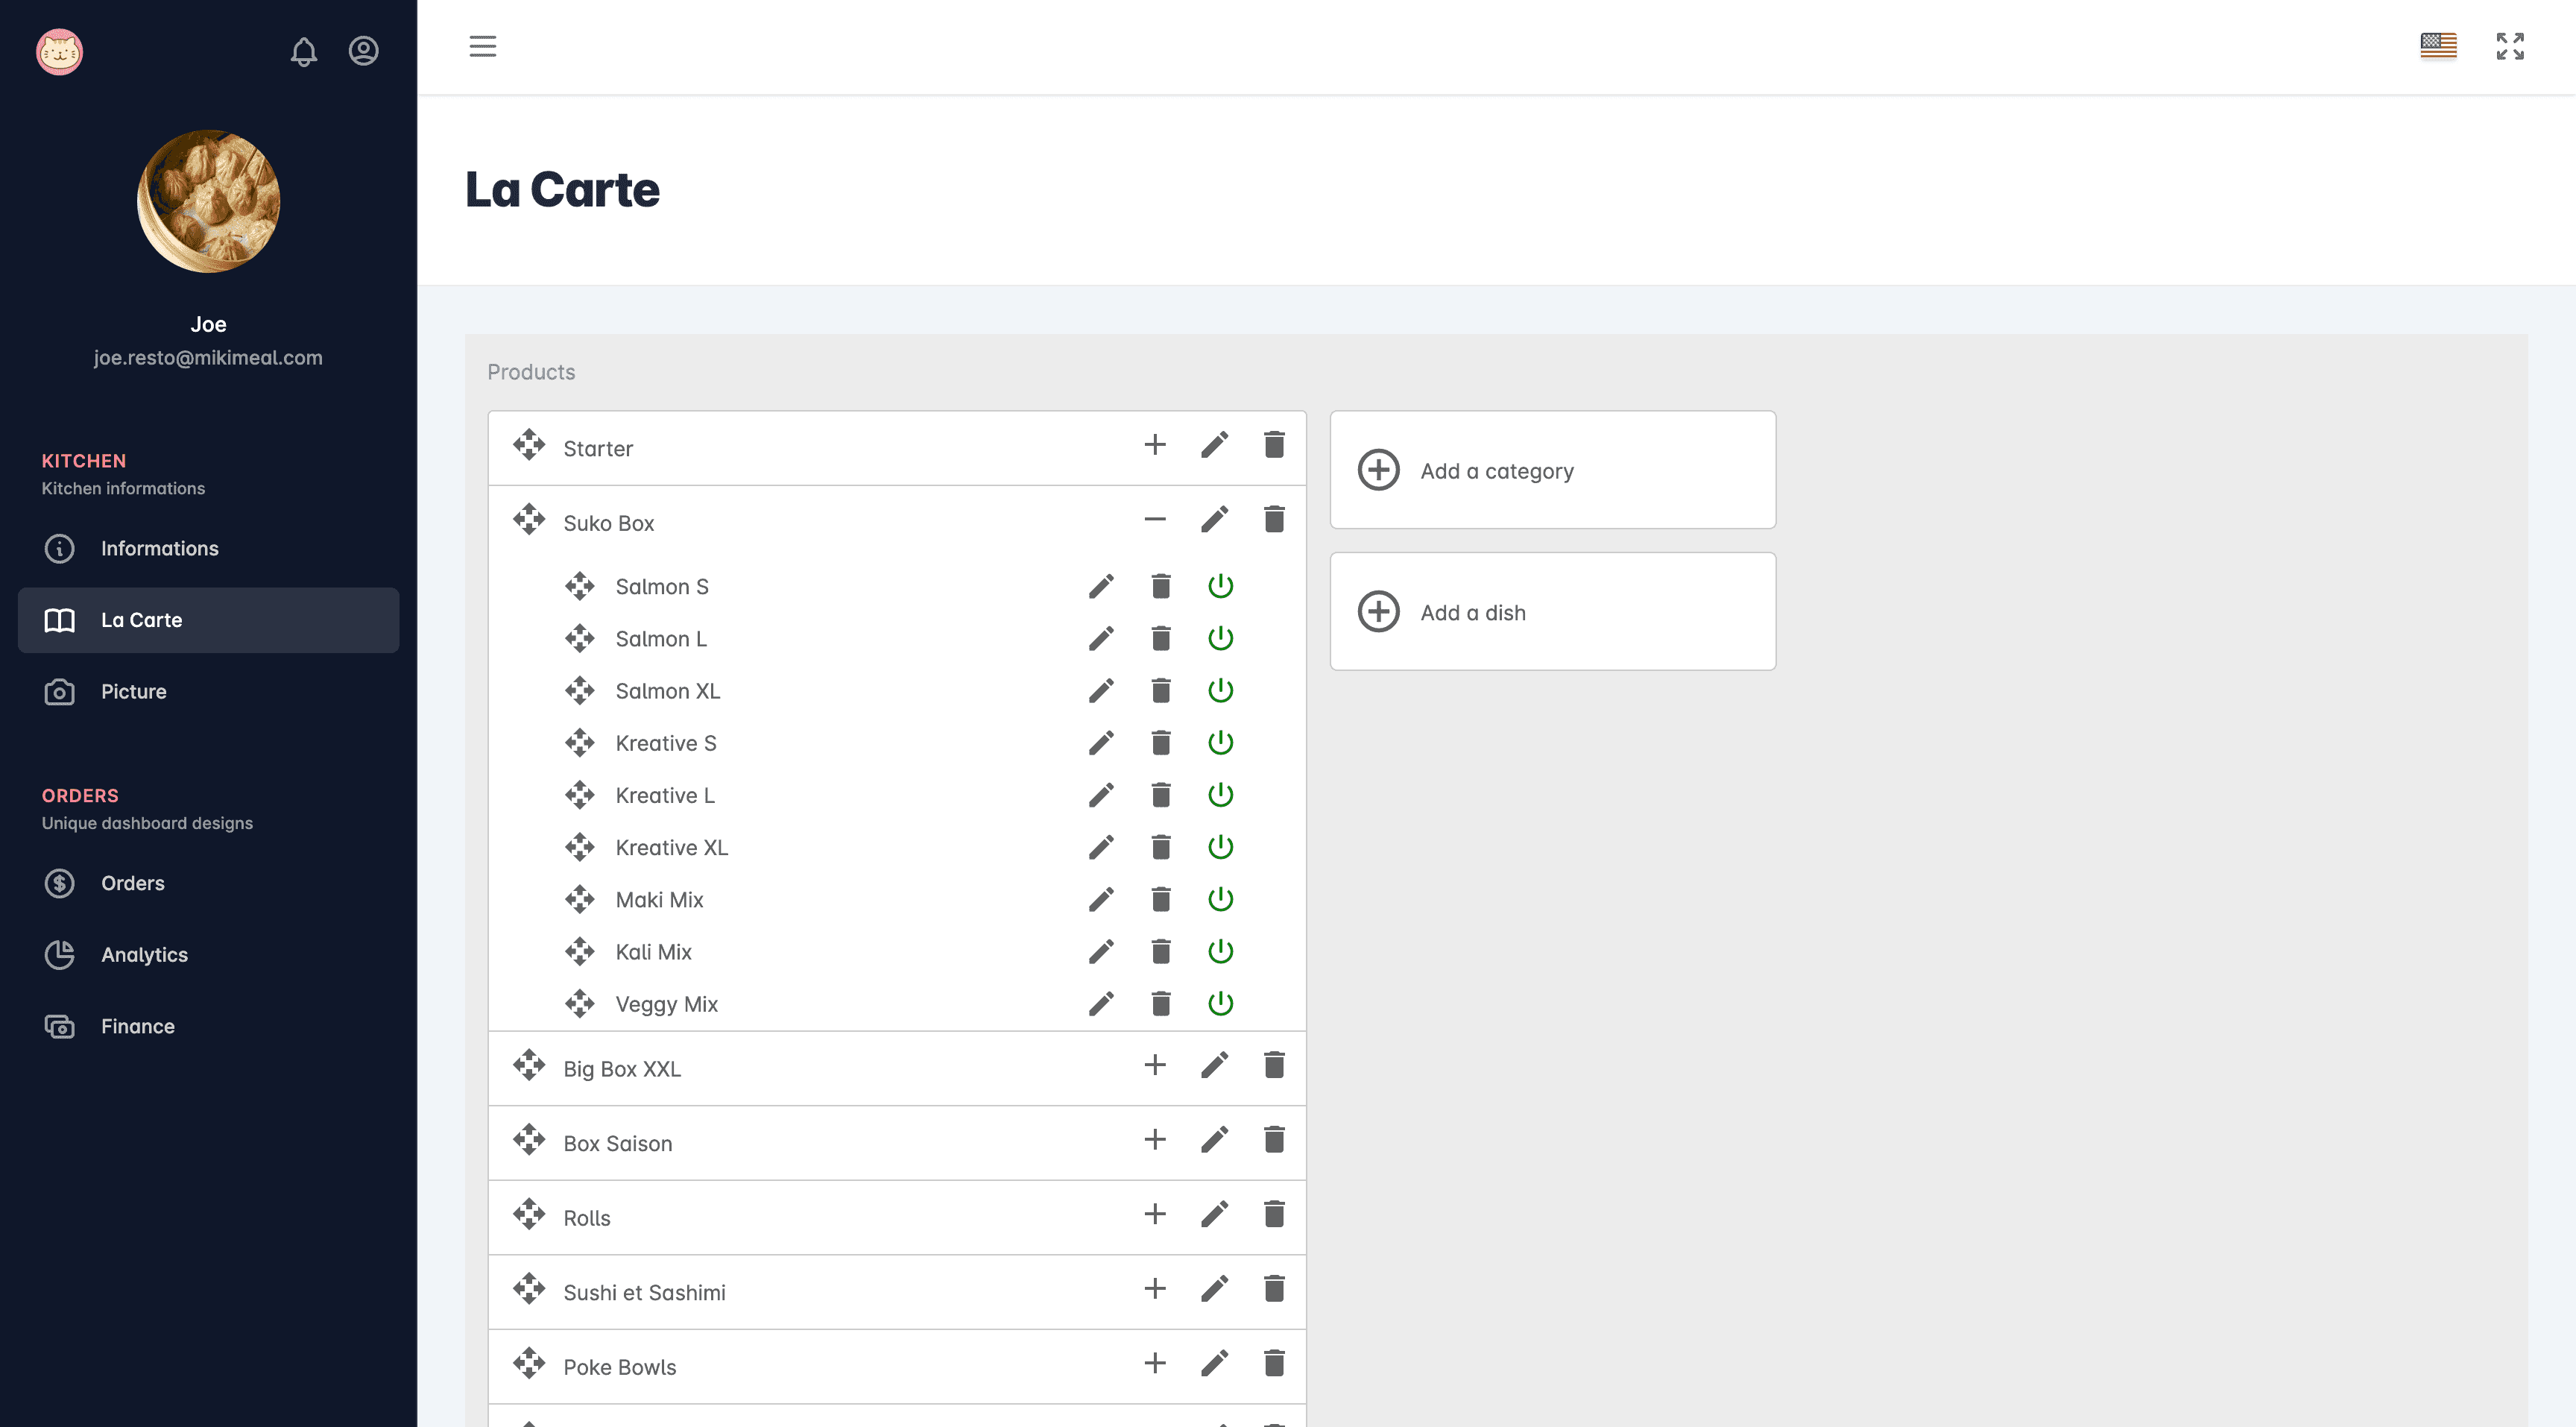Click the edit icon for Box Saison category

pyautogui.click(x=1213, y=1138)
